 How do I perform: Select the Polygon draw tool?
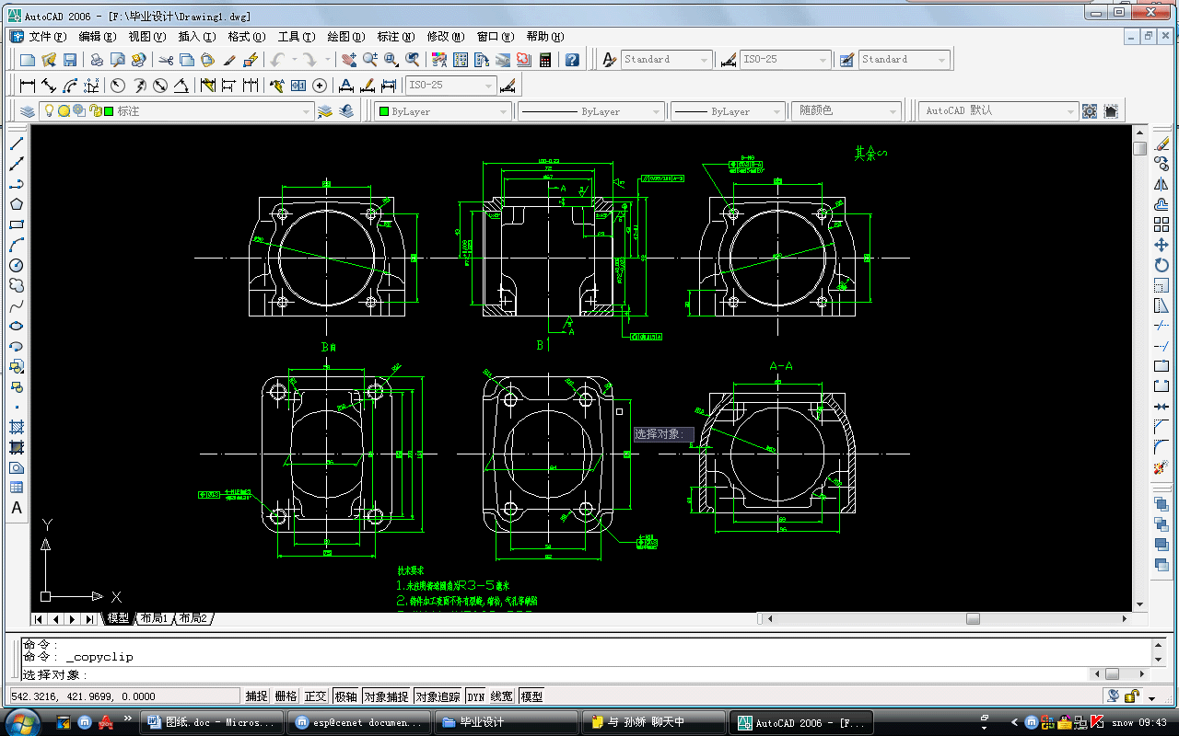coord(17,204)
